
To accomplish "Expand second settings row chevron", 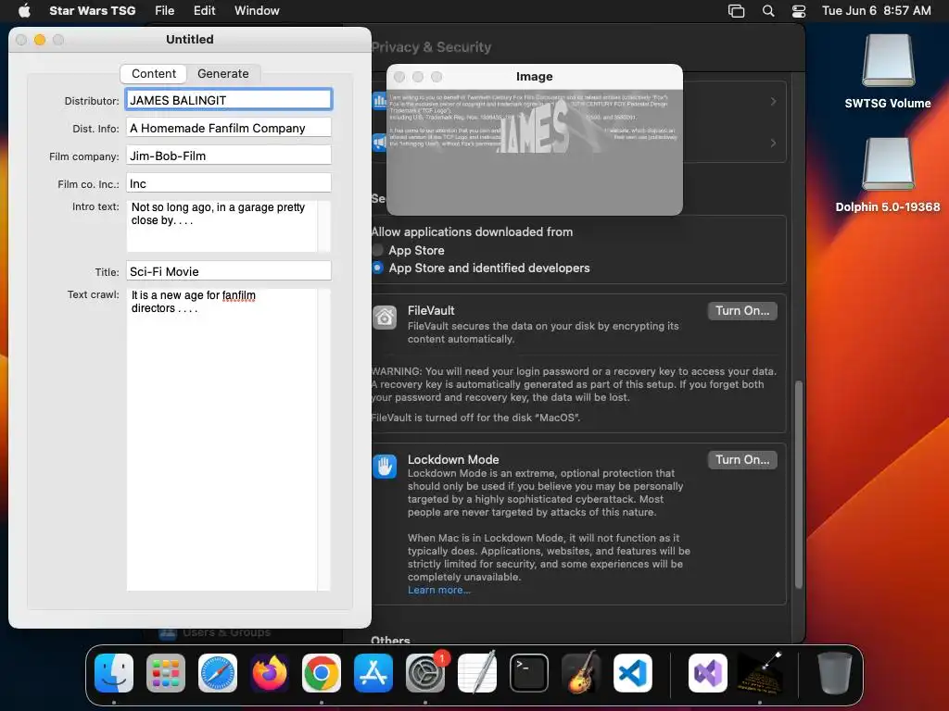I will [774, 143].
